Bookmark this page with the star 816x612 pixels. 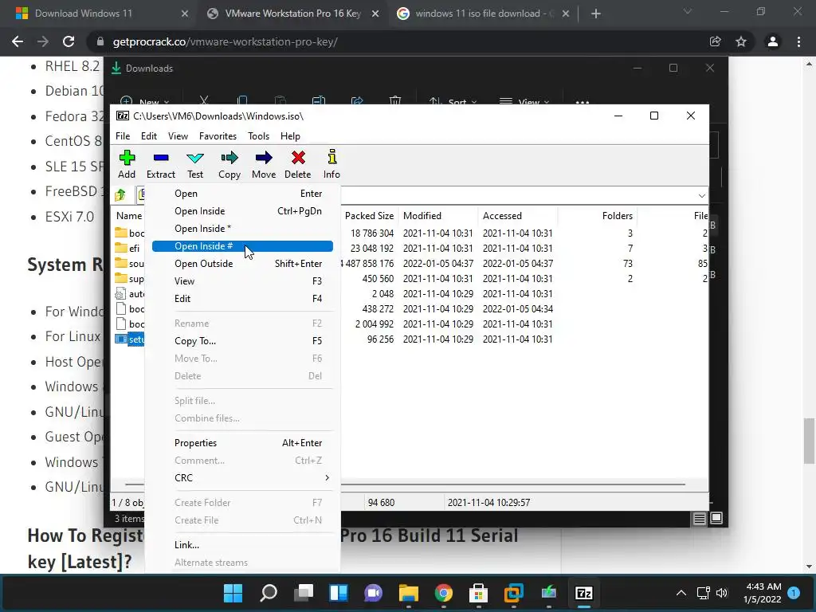pos(741,41)
